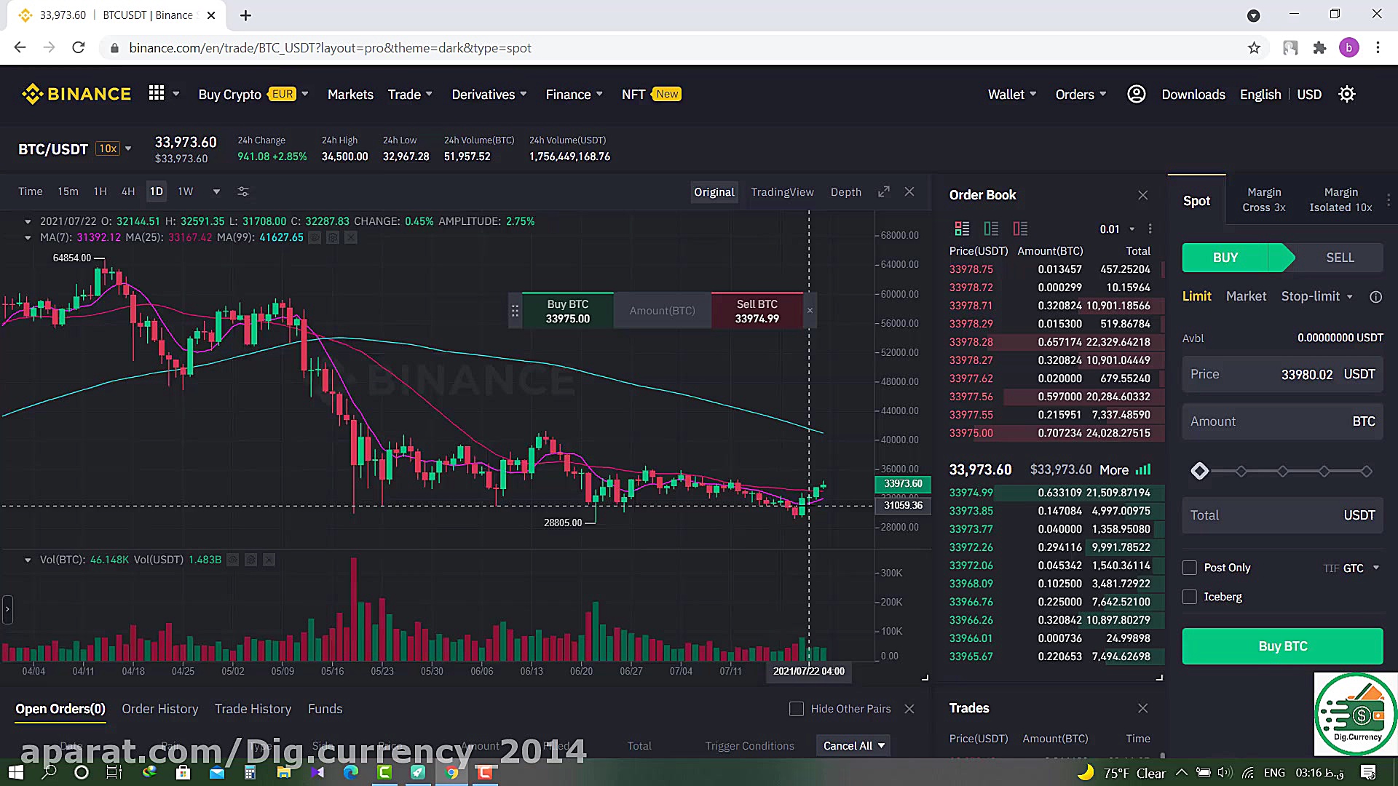Collapse the MA indicator legend arrow

pyautogui.click(x=28, y=237)
